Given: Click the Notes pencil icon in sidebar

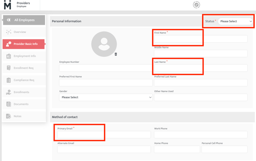Looking at the screenshot, I should pyautogui.click(x=8, y=116).
